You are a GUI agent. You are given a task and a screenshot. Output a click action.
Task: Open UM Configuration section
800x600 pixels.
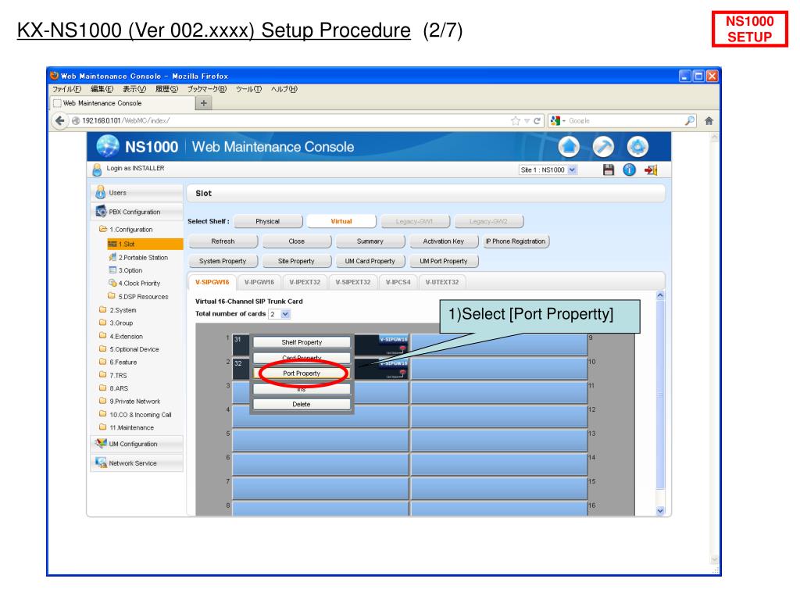137,444
